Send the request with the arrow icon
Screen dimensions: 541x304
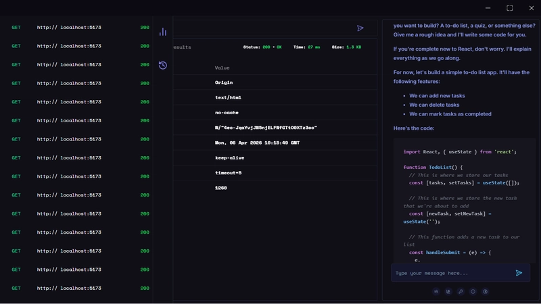pos(360,28)
